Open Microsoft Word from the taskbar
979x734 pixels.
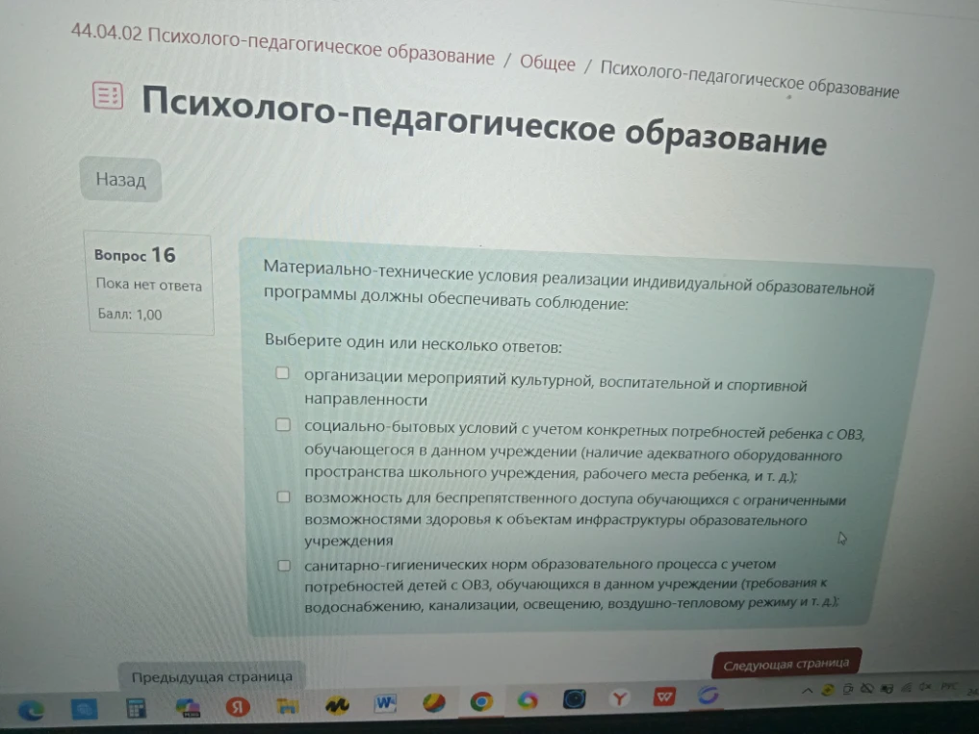(x=385, y=703)
